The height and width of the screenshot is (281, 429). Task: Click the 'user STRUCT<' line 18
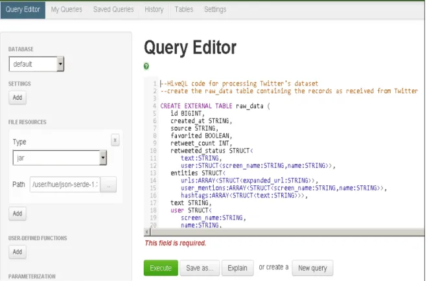[x=191, y=210]
